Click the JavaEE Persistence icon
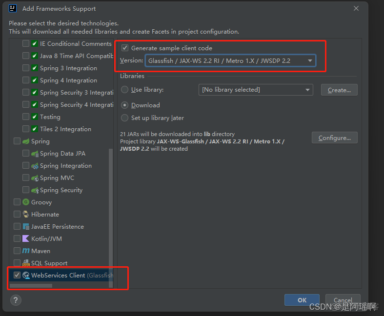The image size is (384, 316). [x=26, y=226]
